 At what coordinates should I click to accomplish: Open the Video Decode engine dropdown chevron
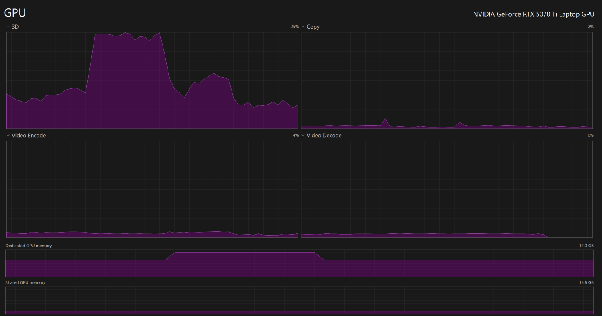click(x=303, y=136)
